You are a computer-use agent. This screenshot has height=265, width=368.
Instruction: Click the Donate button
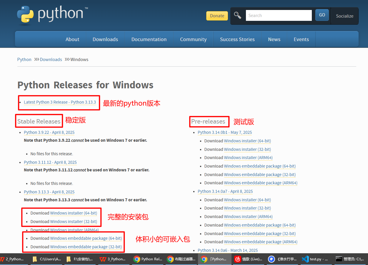[x=217, y=16]
